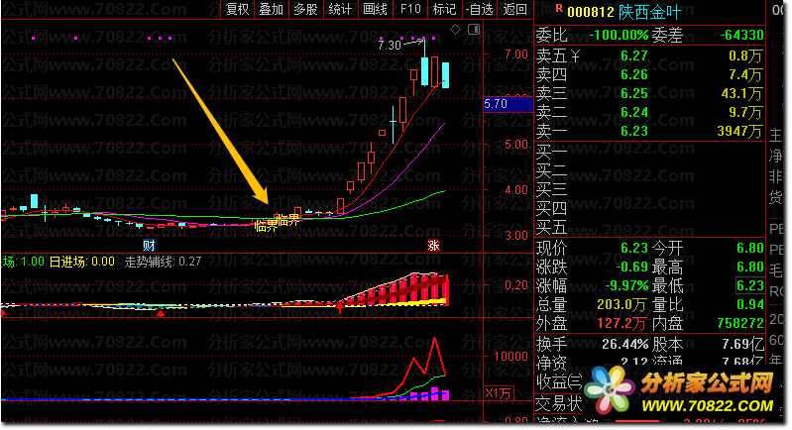The width and height of the screenshot is (792, 430).
Task: Click the 标记 mark button
Action: [444, 9]
